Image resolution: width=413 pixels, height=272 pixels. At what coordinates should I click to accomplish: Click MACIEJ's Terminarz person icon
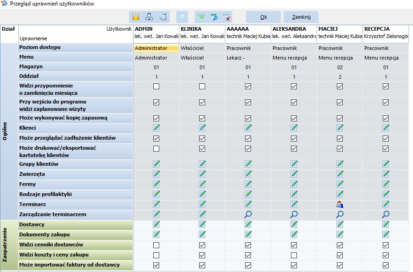(x=340, y=204)
